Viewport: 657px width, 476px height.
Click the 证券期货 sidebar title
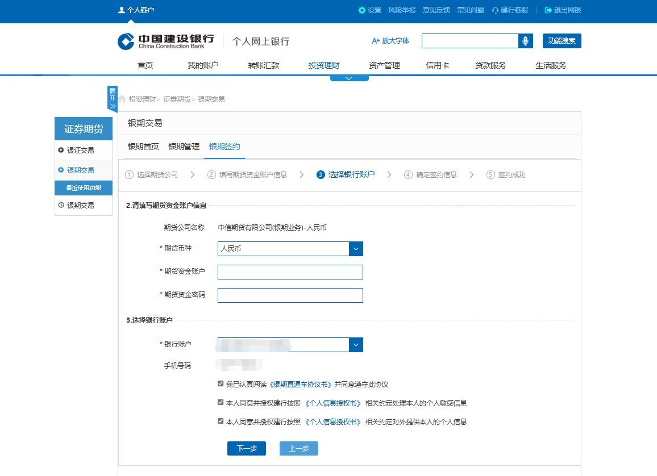pos(84,128)
